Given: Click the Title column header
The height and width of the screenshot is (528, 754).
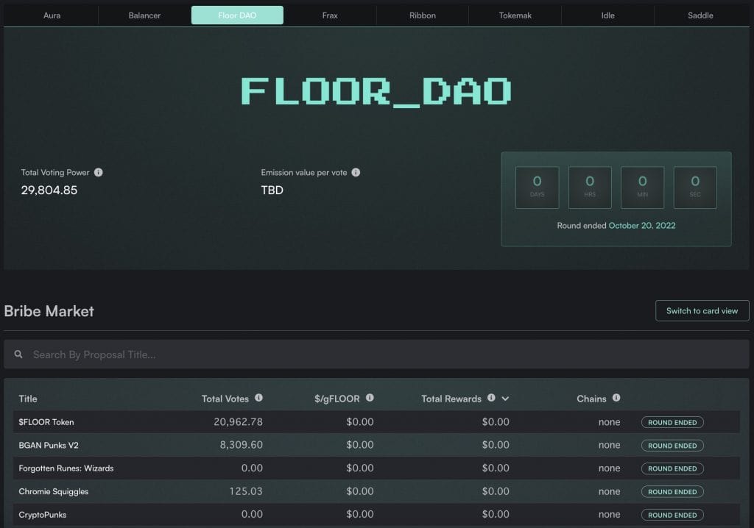Looking at the screenshot, I should coord(28,399).
